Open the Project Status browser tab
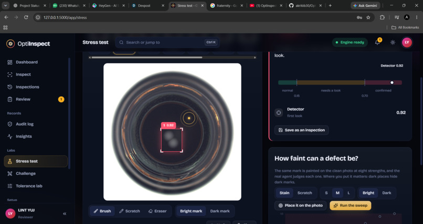 [x=30, y=5]
